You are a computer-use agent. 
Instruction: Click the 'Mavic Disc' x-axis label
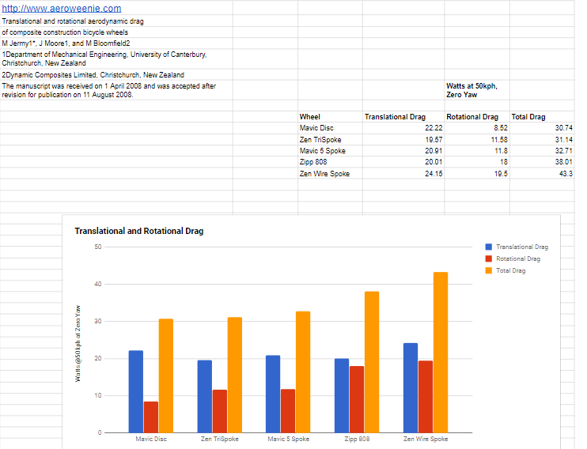pos(151,439)
